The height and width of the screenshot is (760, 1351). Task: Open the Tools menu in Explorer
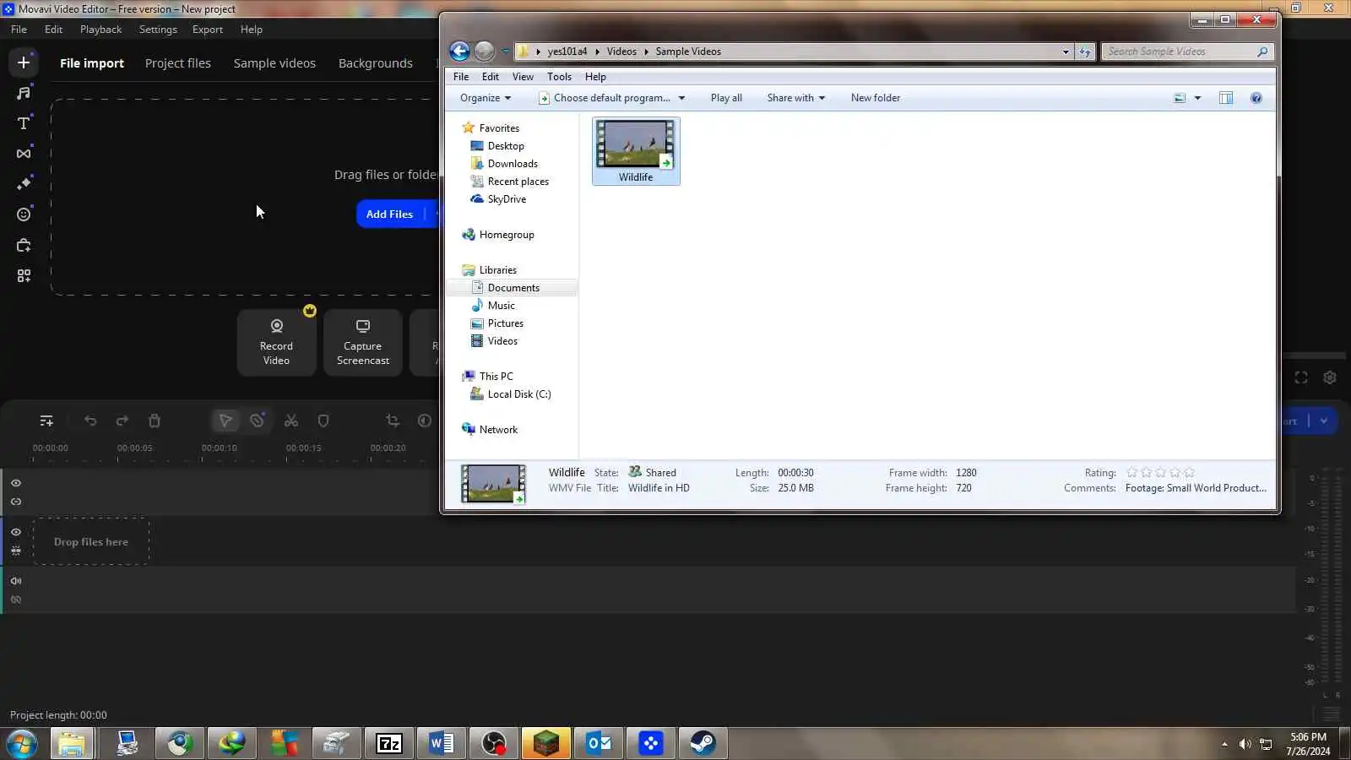pos(559,77)
